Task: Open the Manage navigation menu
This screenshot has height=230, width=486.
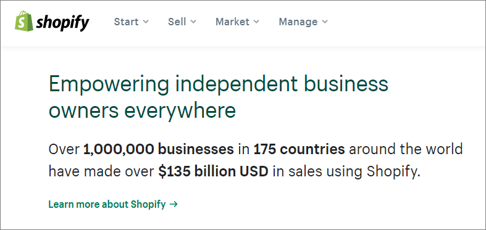Action: tap(303, 22)
